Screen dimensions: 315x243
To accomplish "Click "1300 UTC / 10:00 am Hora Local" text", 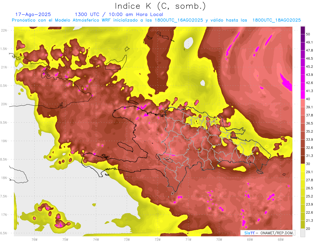I will (119, 14).
